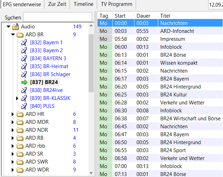Screen dimensions: 223x177
Task: Open the Zur Zeit tab
Action: pos(57,4)
